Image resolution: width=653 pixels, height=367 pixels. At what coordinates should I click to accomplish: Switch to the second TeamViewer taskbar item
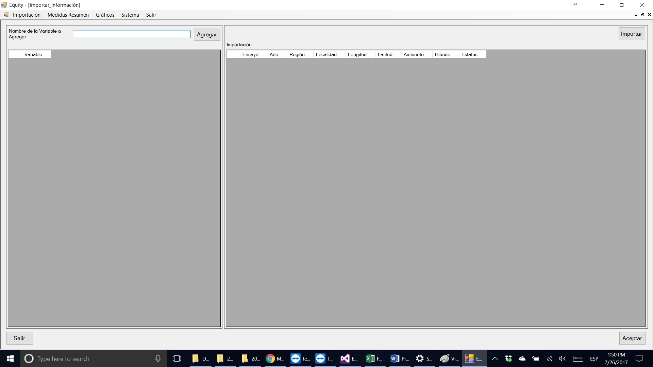324,359
